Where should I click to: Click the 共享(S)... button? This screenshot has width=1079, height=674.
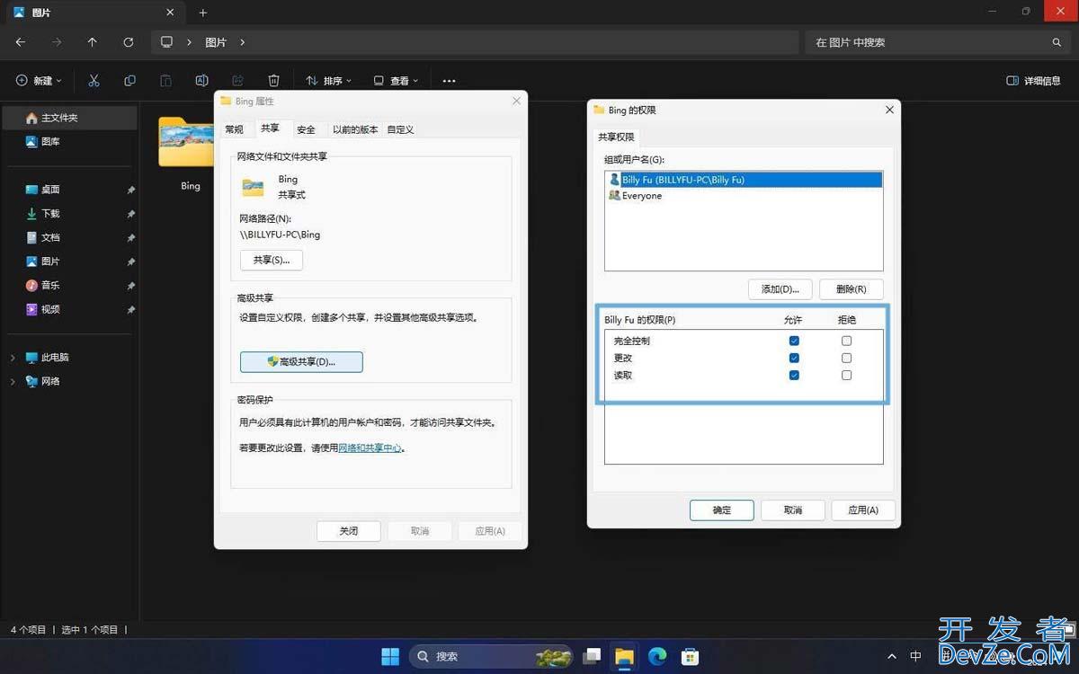pos(272,260)
